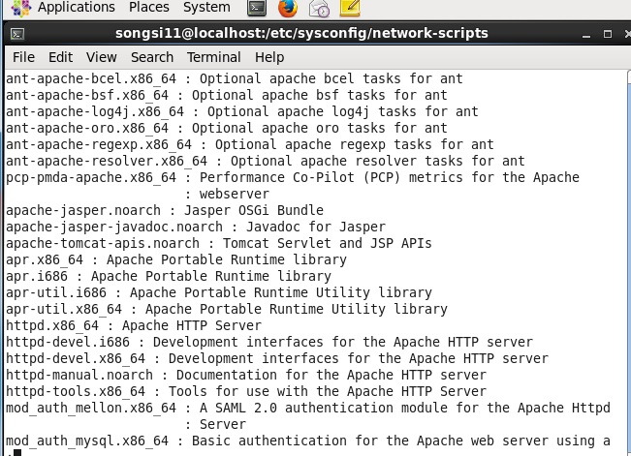Screen dimensions: 631x456
Task: Click 'Javadoc for Jasper' description
Action: (x=316, y=228)
